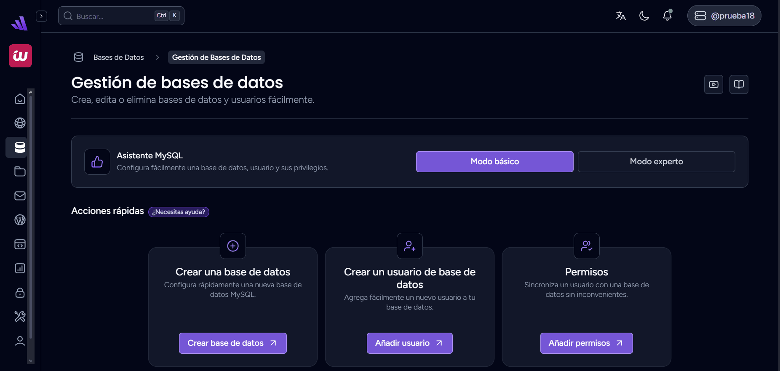The image size is (780, 371).
Task: Open the language translation selector
Action: coord(620,16)
